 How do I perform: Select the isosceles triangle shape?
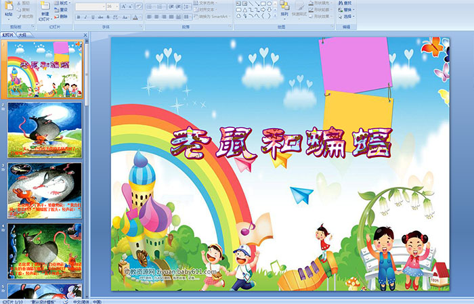point(245,10)
